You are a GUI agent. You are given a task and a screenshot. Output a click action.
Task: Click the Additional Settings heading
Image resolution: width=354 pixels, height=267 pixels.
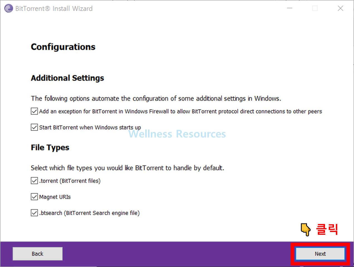point(67,78)
